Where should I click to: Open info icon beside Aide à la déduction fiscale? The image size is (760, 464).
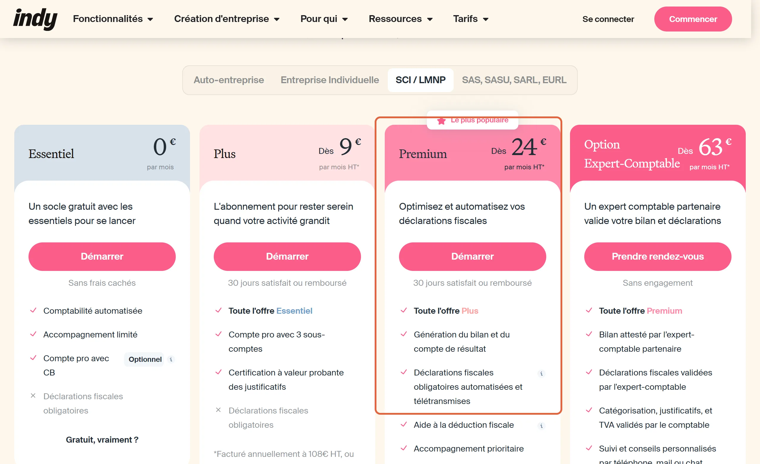(541, 426)
